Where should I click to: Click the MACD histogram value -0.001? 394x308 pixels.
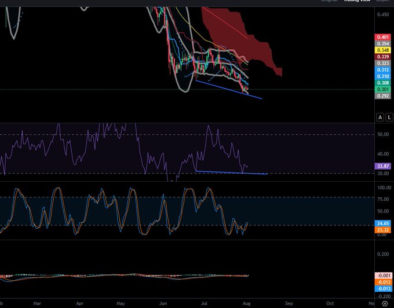tap(382, 276)
